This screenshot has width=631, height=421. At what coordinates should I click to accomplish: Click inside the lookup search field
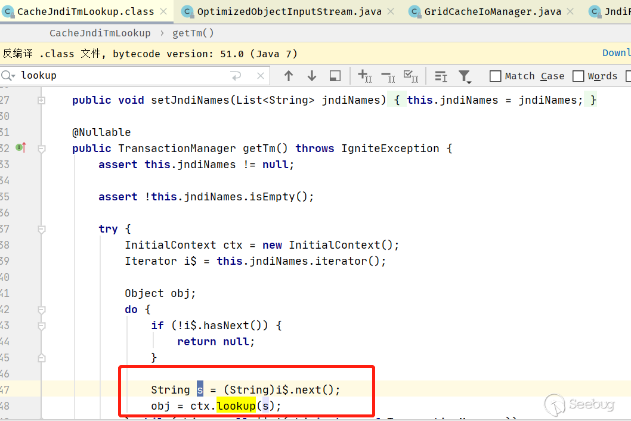click(119, 76)
